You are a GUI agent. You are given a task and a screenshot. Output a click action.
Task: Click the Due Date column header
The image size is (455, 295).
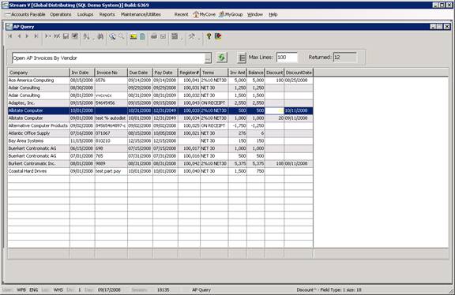tap(140, 73)
